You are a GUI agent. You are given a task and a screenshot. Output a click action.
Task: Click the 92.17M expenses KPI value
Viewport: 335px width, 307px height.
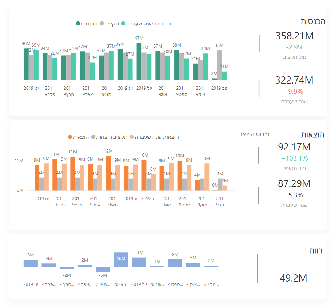pyautogui.click(x=294, y=147)
